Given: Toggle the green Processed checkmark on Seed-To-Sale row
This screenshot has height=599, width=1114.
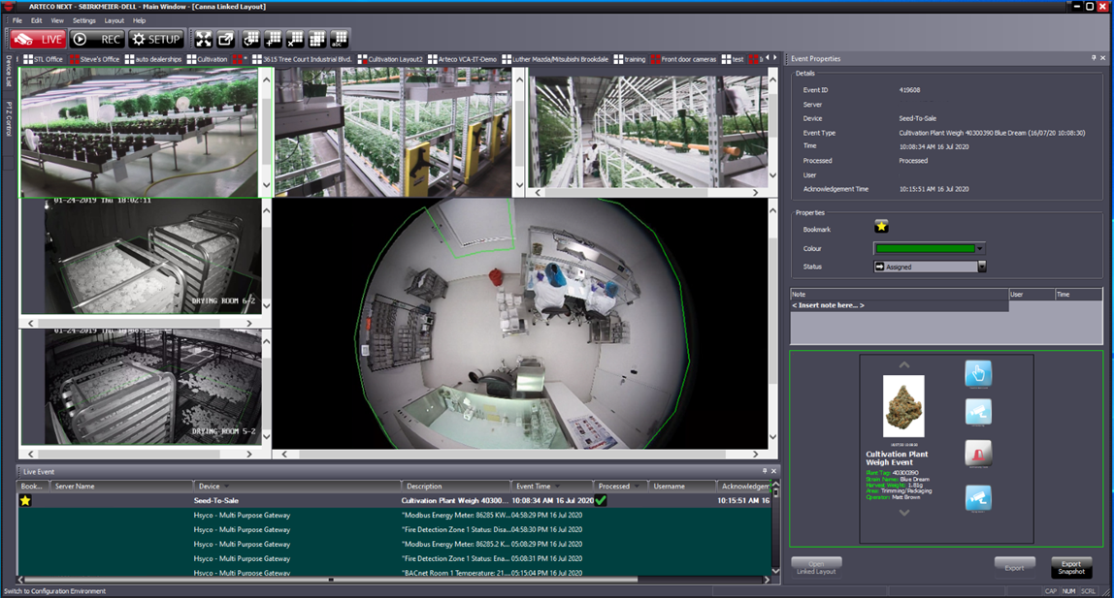Looking at the screenshot, I should pos(602,500).
